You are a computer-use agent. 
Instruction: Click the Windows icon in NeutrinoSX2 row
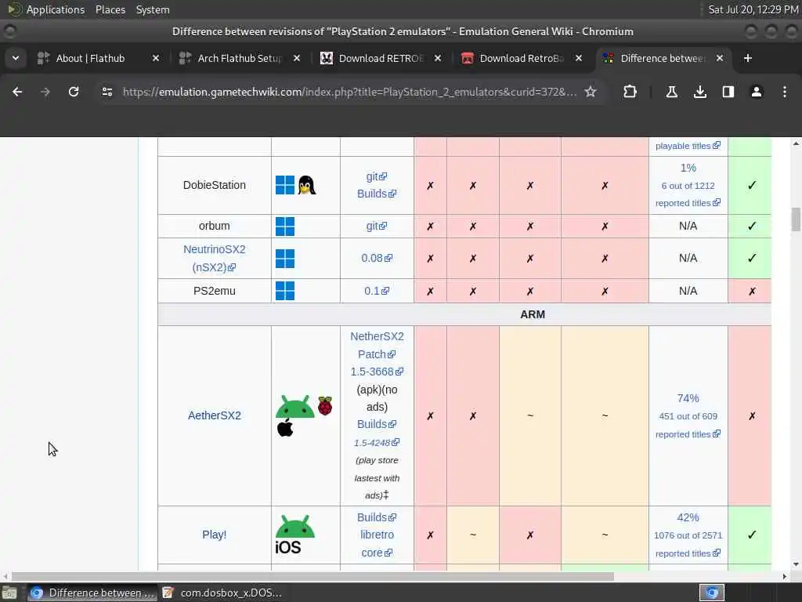coord(285,259)
